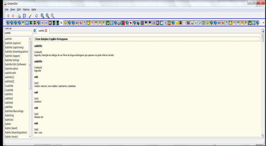Screen dimensions: 266x146
Task: Toggle scan popup wand icon
Action: pyautogui.click(x=30, y=16)
